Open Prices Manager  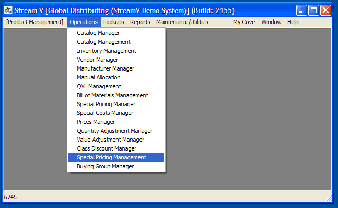point(116,122)
